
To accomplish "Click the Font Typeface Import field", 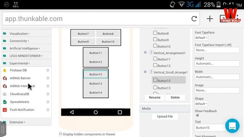I will (217, 50).
